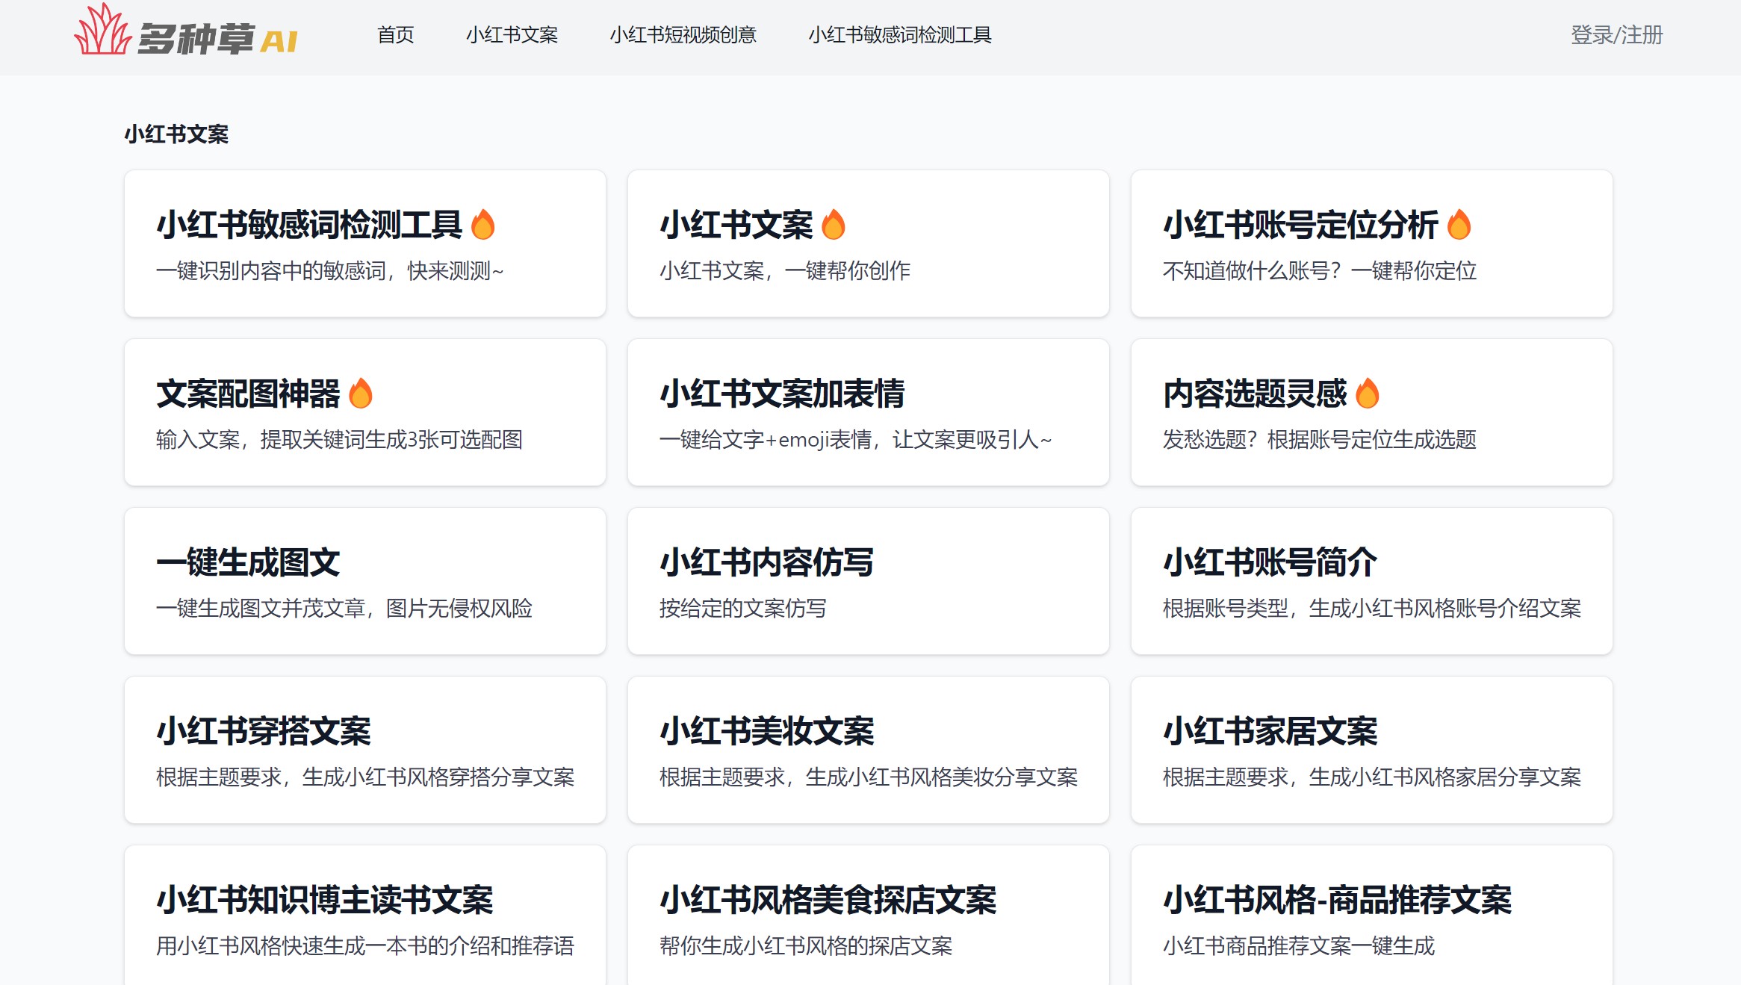Viewport: 1741px width, 985px height.
Task: Open 小红书敏感词检测工具 nav link
Action: [899, 35]
